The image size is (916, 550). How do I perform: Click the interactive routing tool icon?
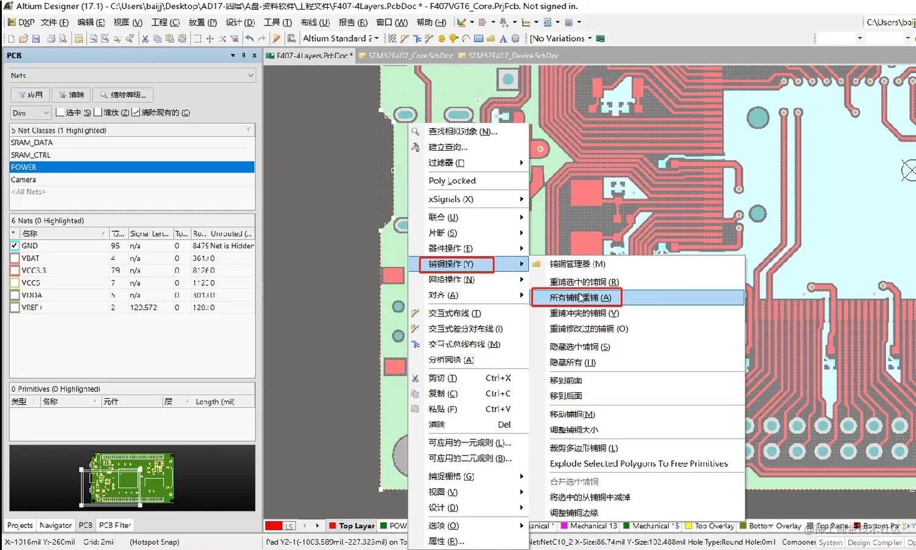pos(404,39)
